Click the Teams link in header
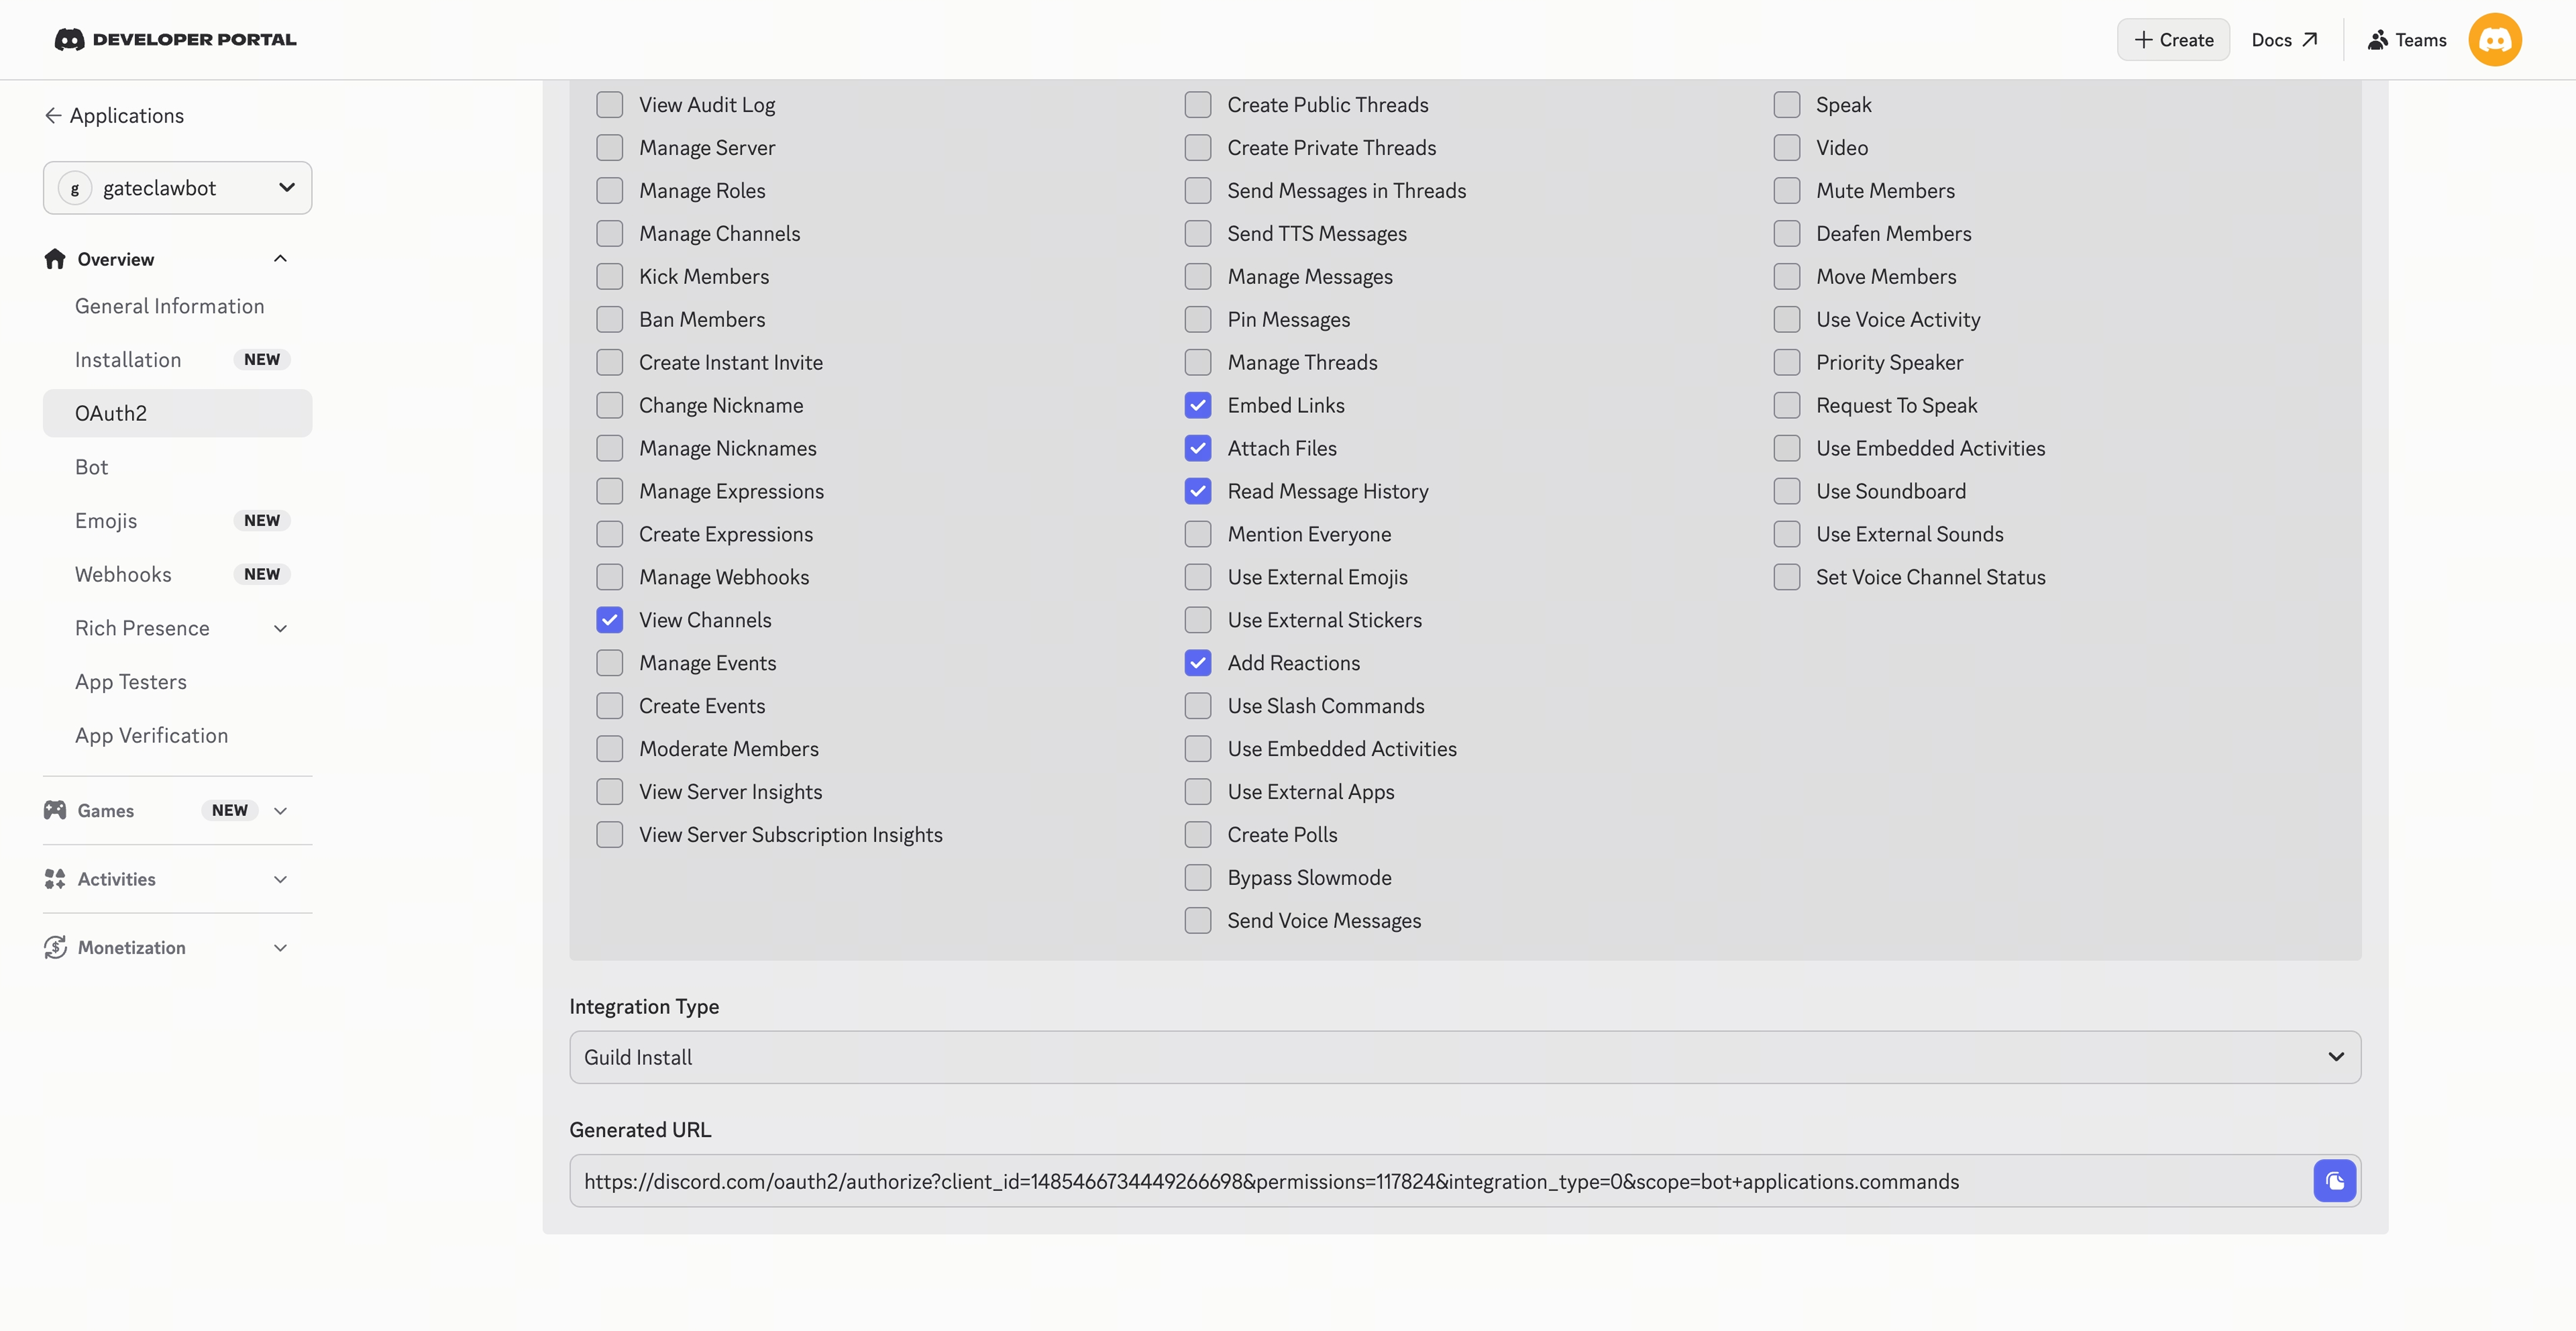The width and height of the screenshot is (2576, 1331). point(2407,40)
